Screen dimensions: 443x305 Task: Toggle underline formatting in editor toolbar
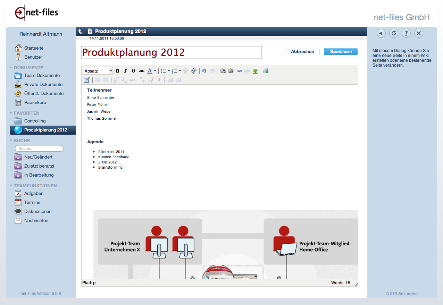point(134,71)
